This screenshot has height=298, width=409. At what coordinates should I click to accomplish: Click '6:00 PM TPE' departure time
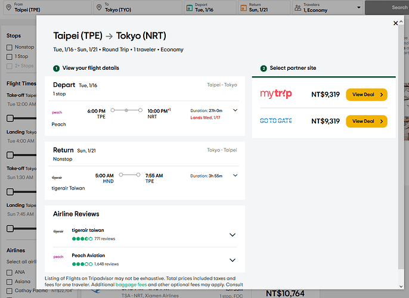point(96,114)
